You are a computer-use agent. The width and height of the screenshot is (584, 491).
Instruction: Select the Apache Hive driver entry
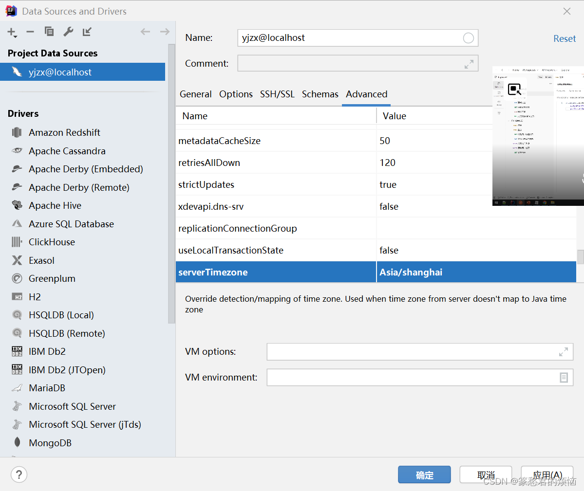55,205
